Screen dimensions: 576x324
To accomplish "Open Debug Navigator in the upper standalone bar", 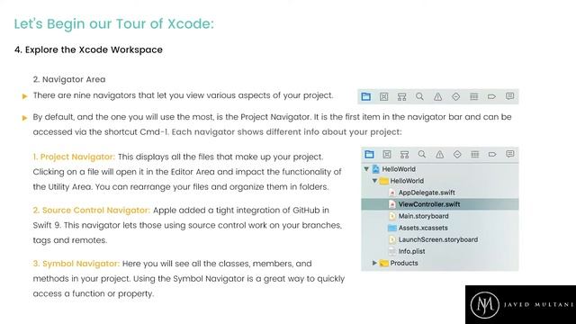I will click(474, 96).
